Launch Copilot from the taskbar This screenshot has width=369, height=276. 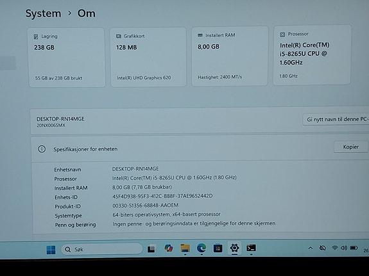tap(169, 248)
